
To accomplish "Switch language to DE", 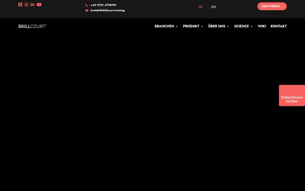I will [x=201, y=7].
